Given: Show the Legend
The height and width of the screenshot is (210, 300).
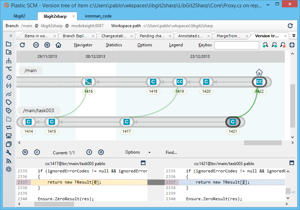Looking at the screenshot, I should (x=176, y=45).
